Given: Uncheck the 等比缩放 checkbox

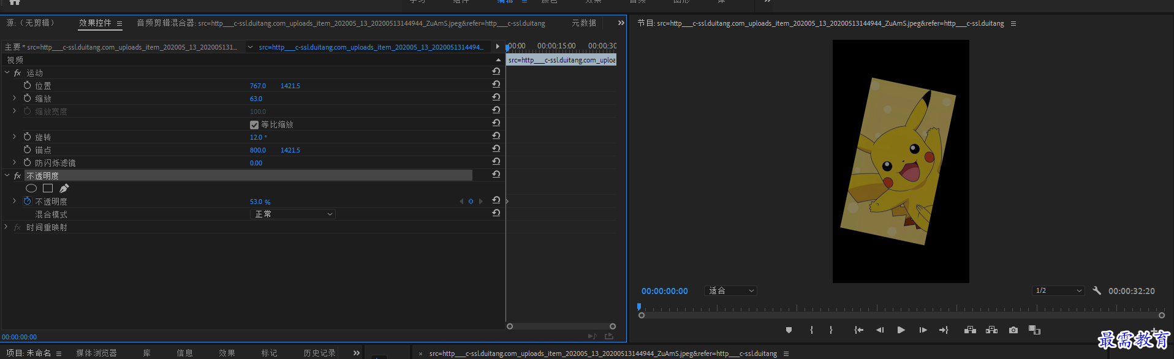Looking at the screenshot, I should tap(254, 124).
